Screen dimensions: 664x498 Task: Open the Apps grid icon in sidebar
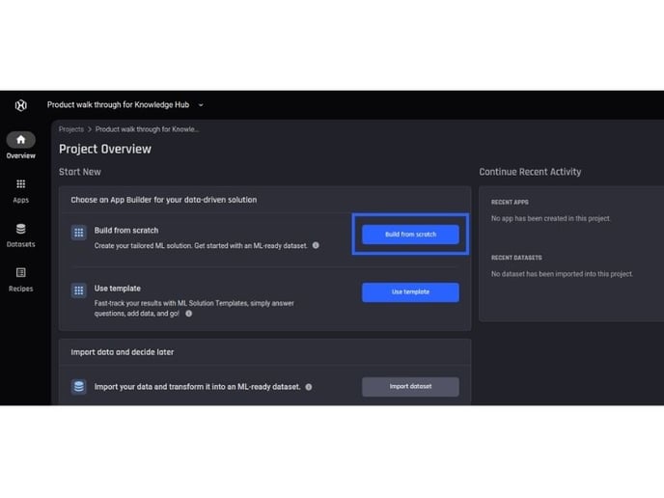tap(21, 183)
